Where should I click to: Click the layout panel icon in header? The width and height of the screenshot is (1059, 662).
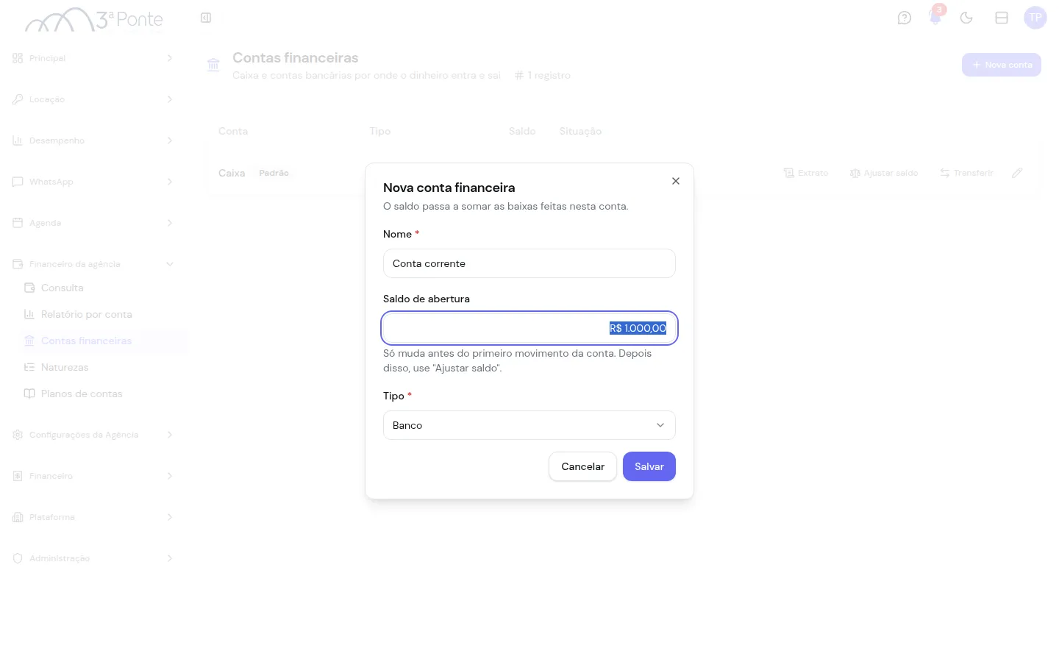[1002, 18]
